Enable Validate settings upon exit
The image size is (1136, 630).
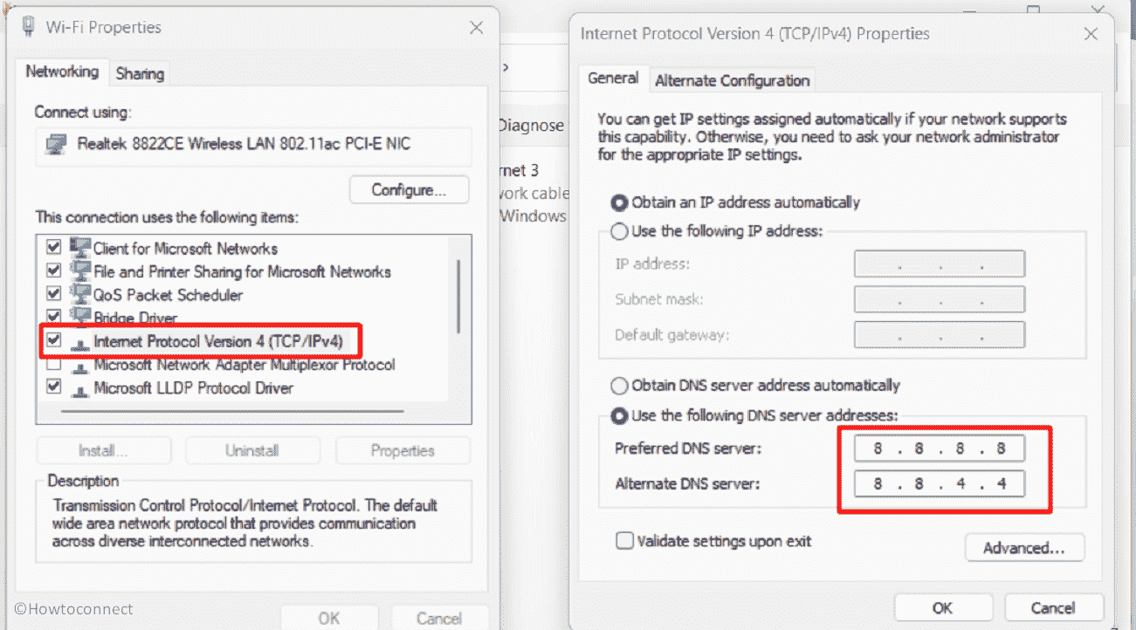pyautogui.click(x=624, y=541)
